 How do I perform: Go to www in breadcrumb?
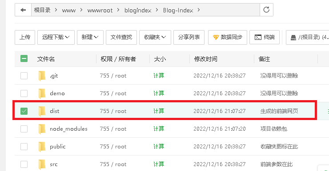(x=69, y=10)
